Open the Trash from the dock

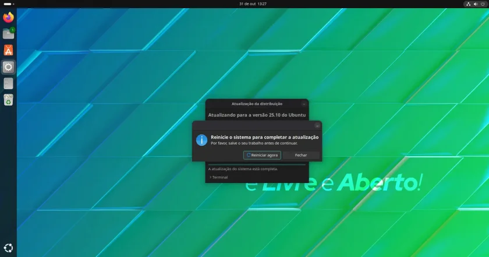pyautogui.click(x=8, y=100)
